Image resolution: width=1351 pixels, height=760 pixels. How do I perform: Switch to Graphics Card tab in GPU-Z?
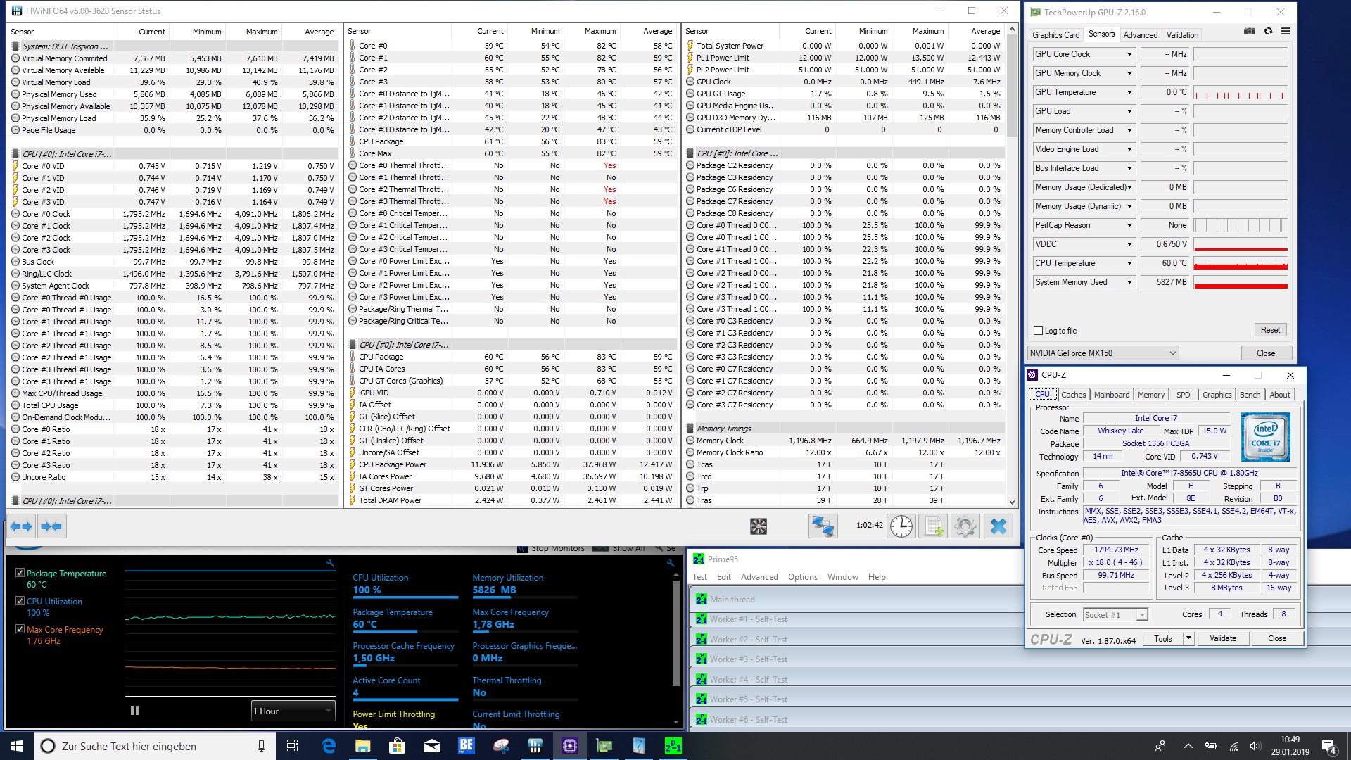click(1055, 35)
